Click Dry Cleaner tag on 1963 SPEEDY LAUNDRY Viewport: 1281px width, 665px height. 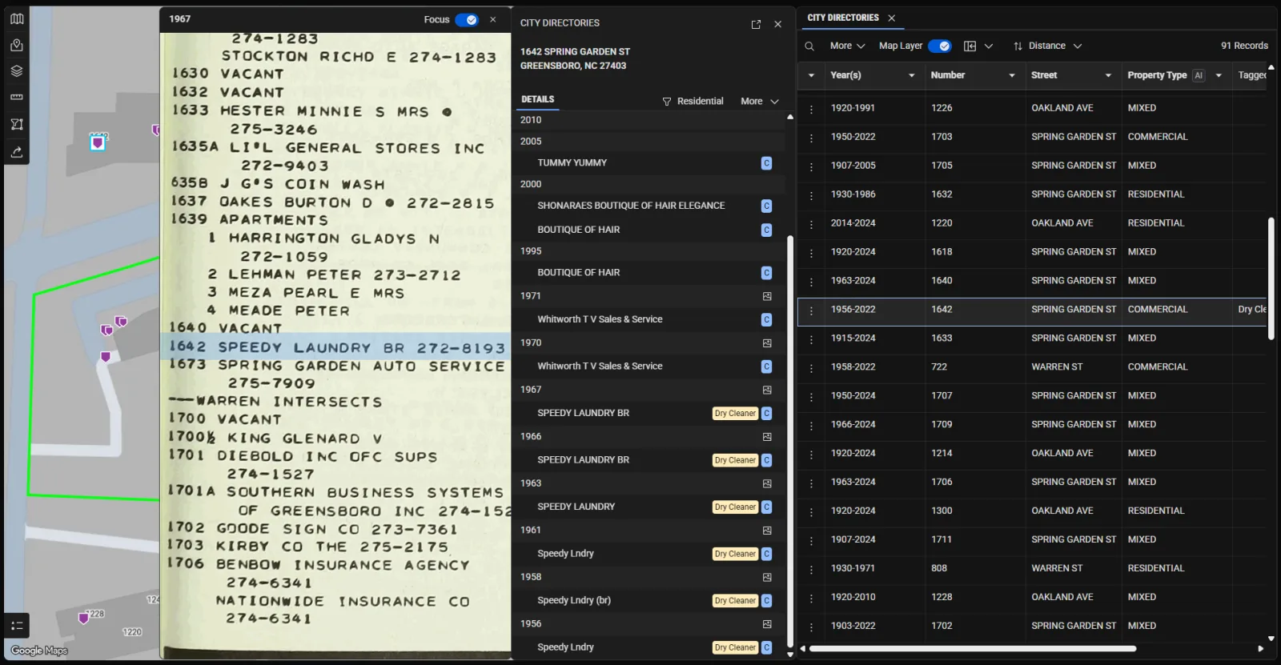735,507
